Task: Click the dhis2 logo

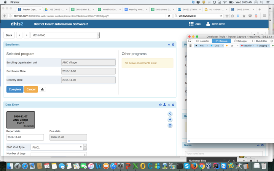Action: coord(17,24)
